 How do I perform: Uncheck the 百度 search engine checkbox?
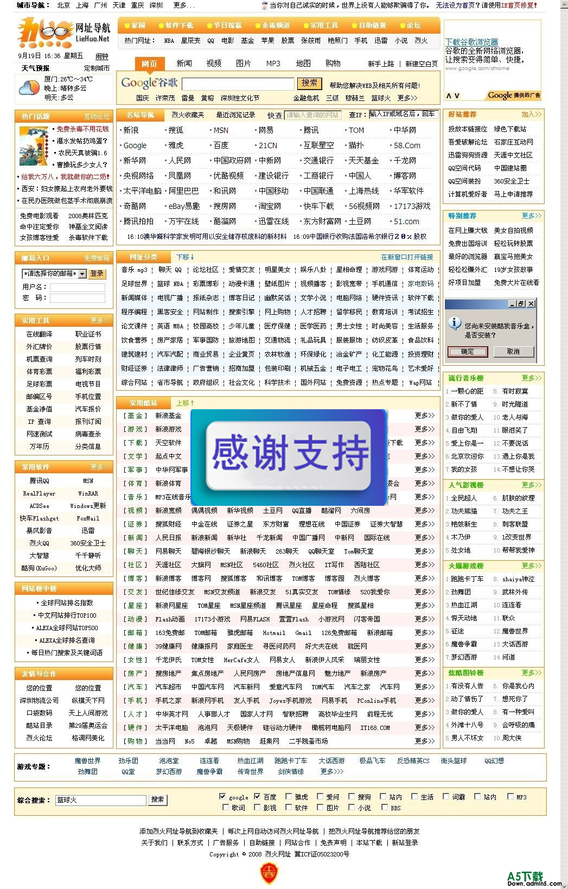(257, 796)
